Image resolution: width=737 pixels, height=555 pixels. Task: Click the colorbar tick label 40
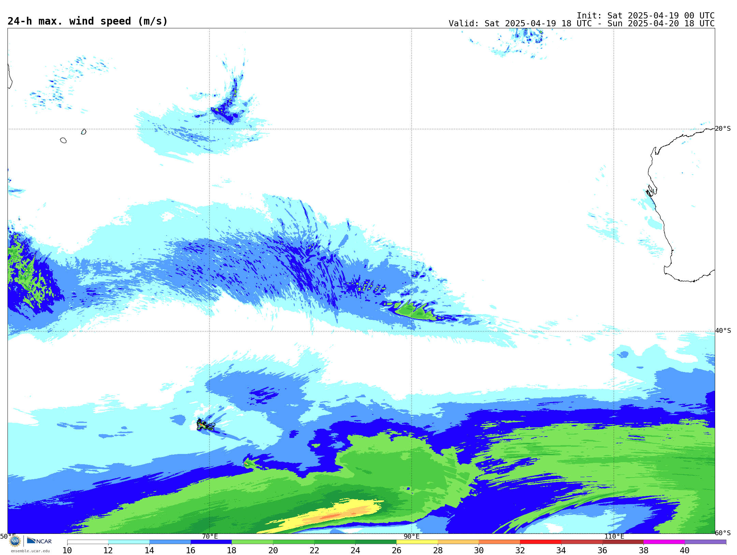tap(685, 550)
